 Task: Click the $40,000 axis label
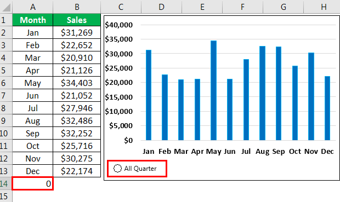point(119,25)
